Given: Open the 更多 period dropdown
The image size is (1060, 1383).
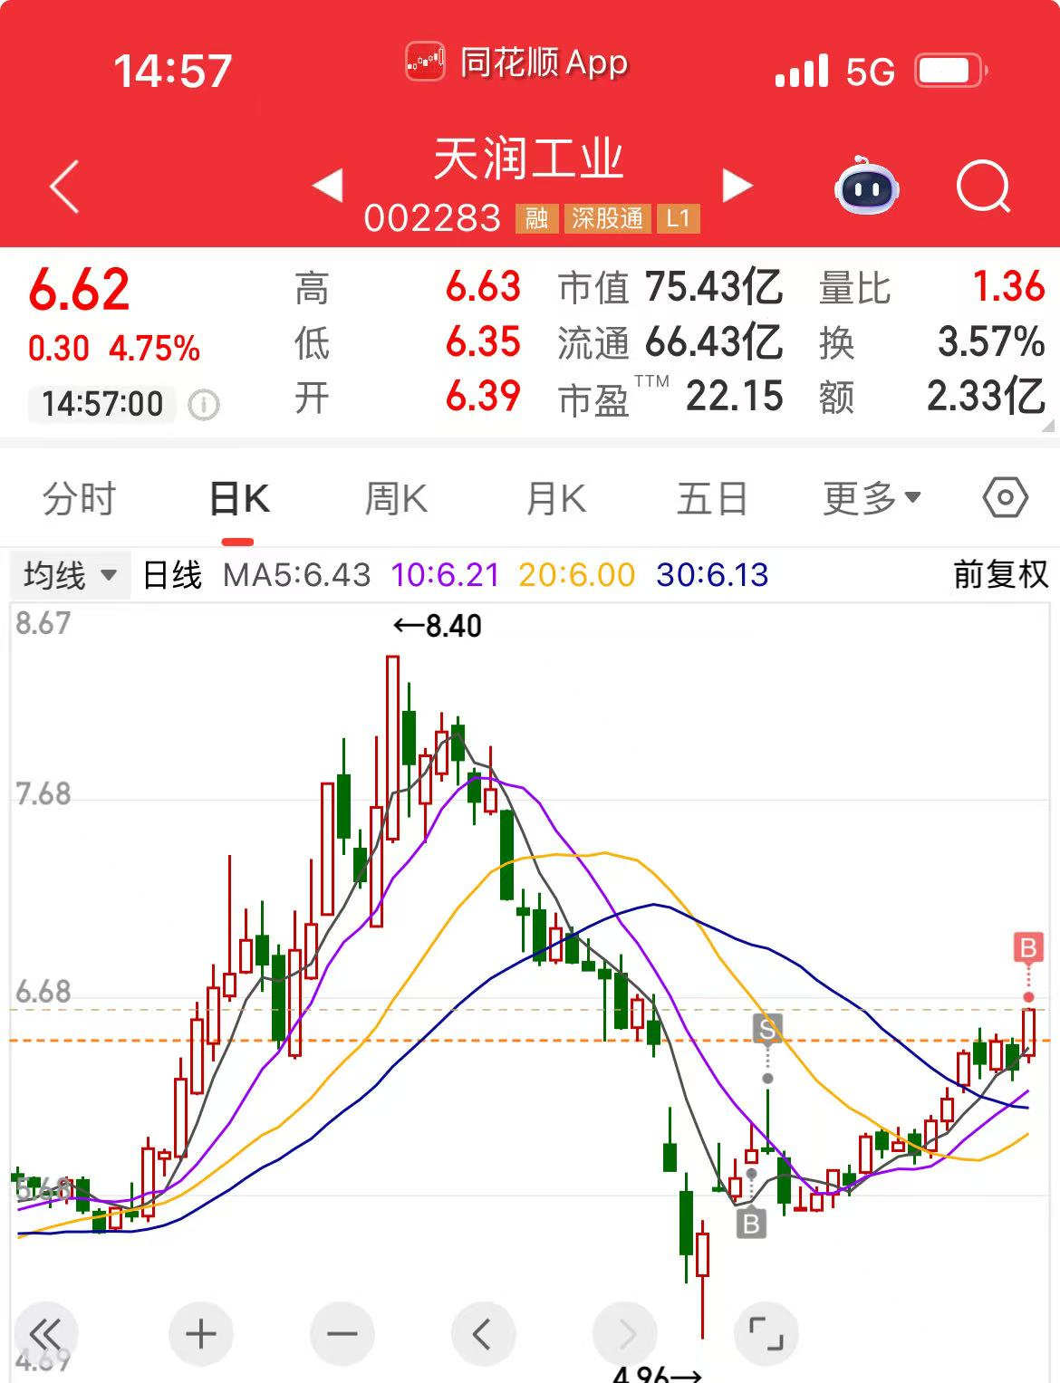Looking at the screenshot, I should click(872, 498).
